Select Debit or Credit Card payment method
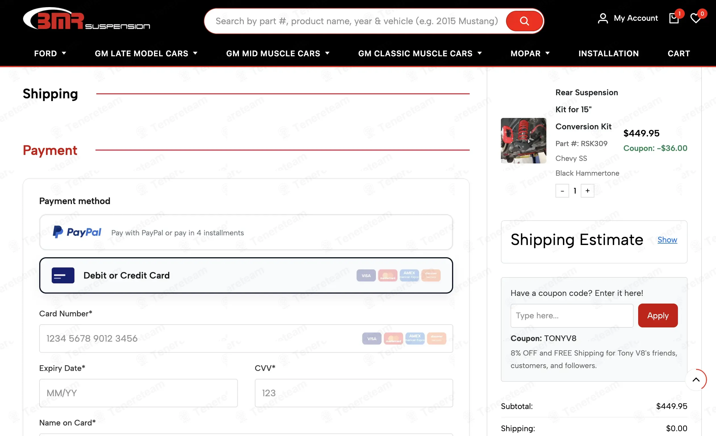The height and width of the screenshot is (436, 716). 246,275
